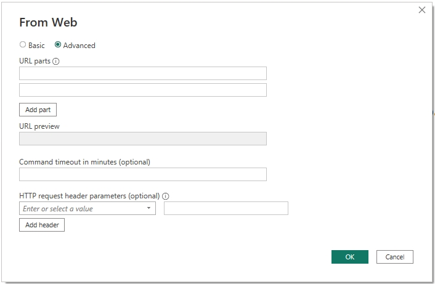Image resolution: width=435 pixels, height=284 pixels.
Task: Select the Basic radio button
Action: 23,45
